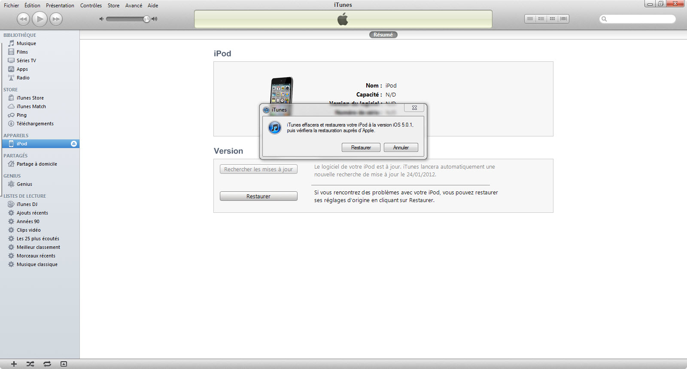Open Ping in the Store section
Image resolution: width=687 pixels, height=369 pixels.
21,115
